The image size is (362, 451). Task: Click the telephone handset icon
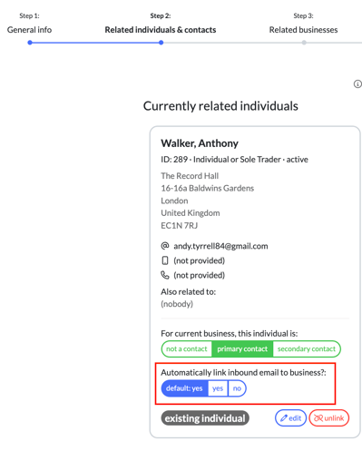tap(165, 275)
